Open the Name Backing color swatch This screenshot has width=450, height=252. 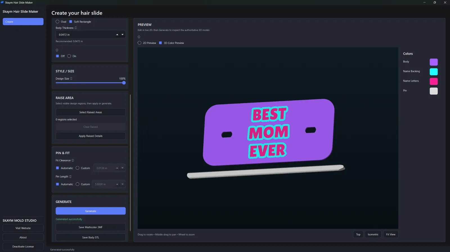(434, 72)
